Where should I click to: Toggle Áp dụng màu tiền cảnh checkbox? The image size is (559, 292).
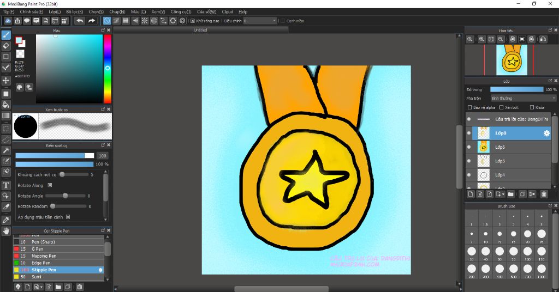(68, 217)
